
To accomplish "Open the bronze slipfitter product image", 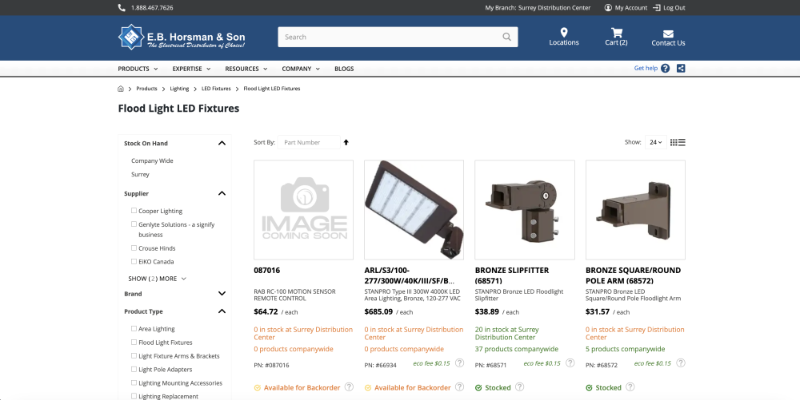I will pyautogui.click(x=525, y=210).
